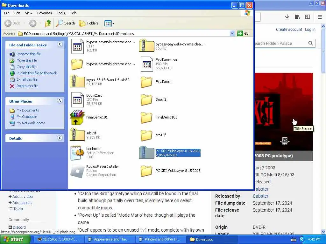Click Move this file
The height and width of the screenshot is (244, 326).
[x=27, y=60]
